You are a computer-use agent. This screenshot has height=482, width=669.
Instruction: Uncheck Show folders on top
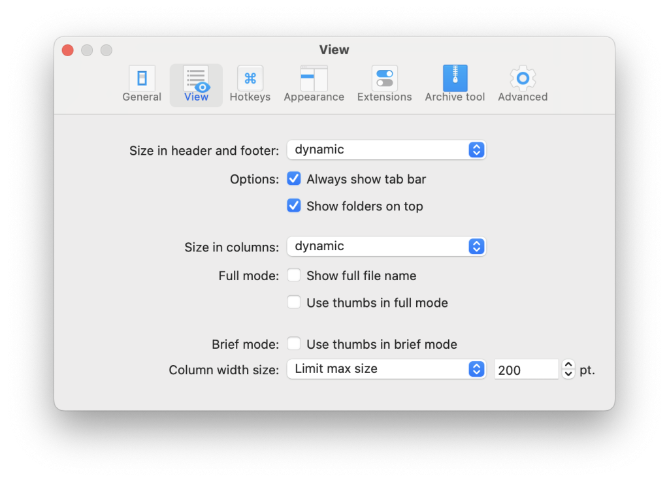(x=293, y=206)
